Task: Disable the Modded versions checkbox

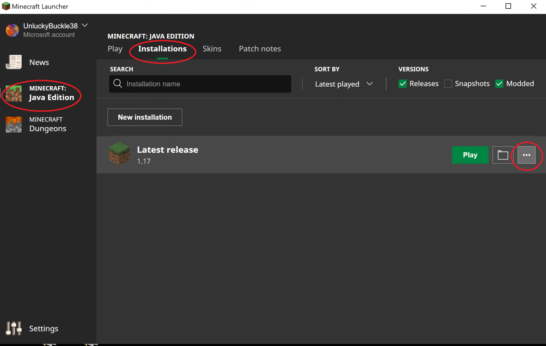Action: pos(499,84)
